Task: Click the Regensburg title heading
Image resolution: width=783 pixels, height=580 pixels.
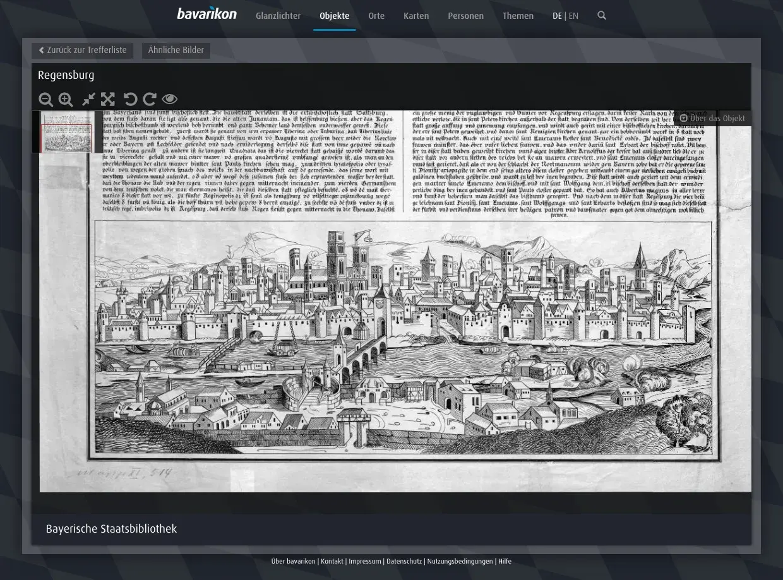Action: pyautogui.click(x=66, y=75)
